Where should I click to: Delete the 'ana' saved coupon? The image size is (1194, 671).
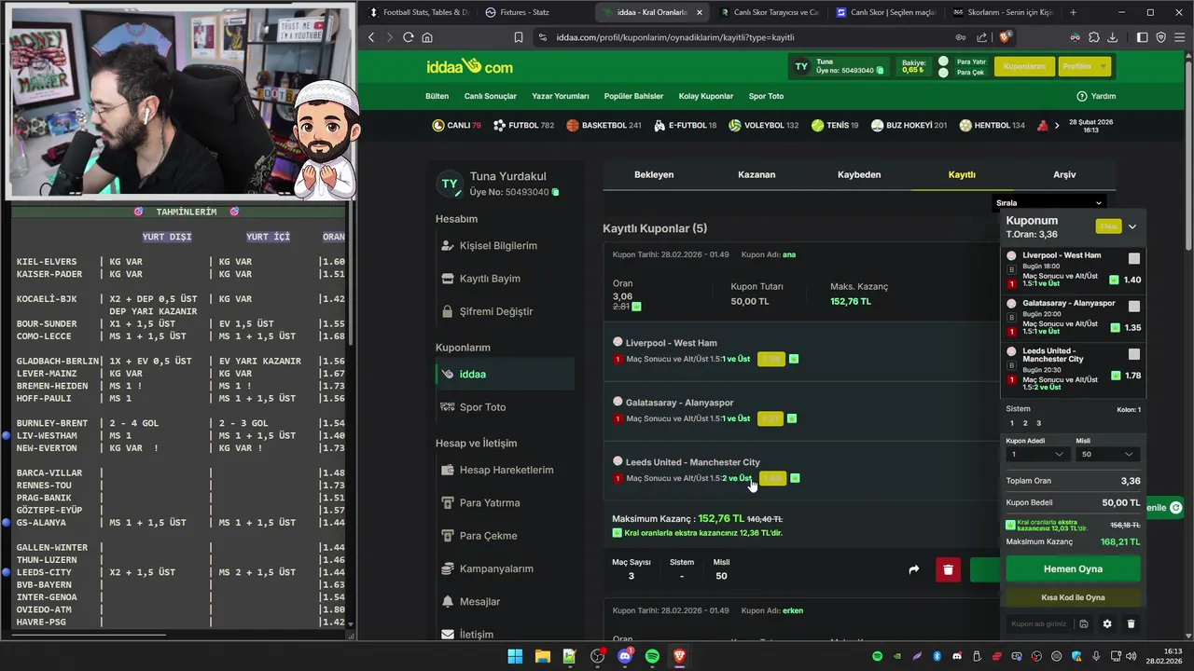pyautogui.click(x=948, y=569)
